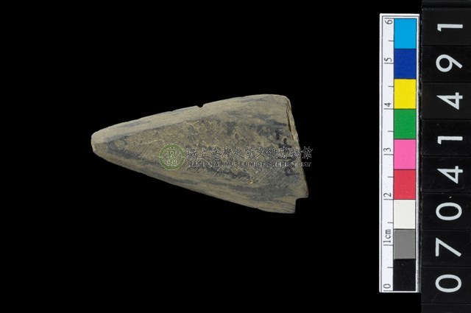Select the gray patch on the scale
Screen dimensions: 471x313
(x=405, y=244)
